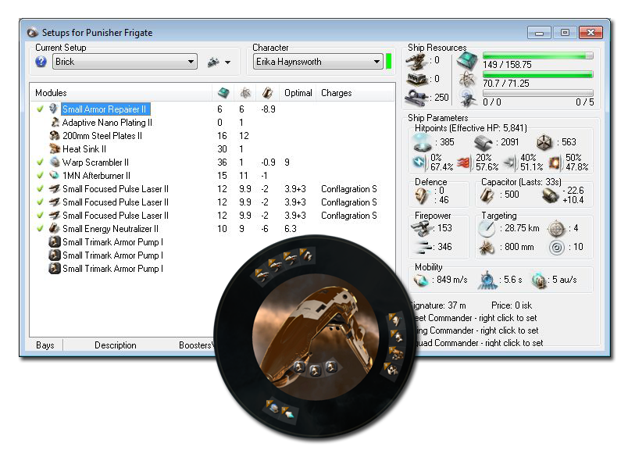The height and width of the screenshot is (450, 628).
Task: Select 1MN Afterburner II module name
Action: coord(96,176)
